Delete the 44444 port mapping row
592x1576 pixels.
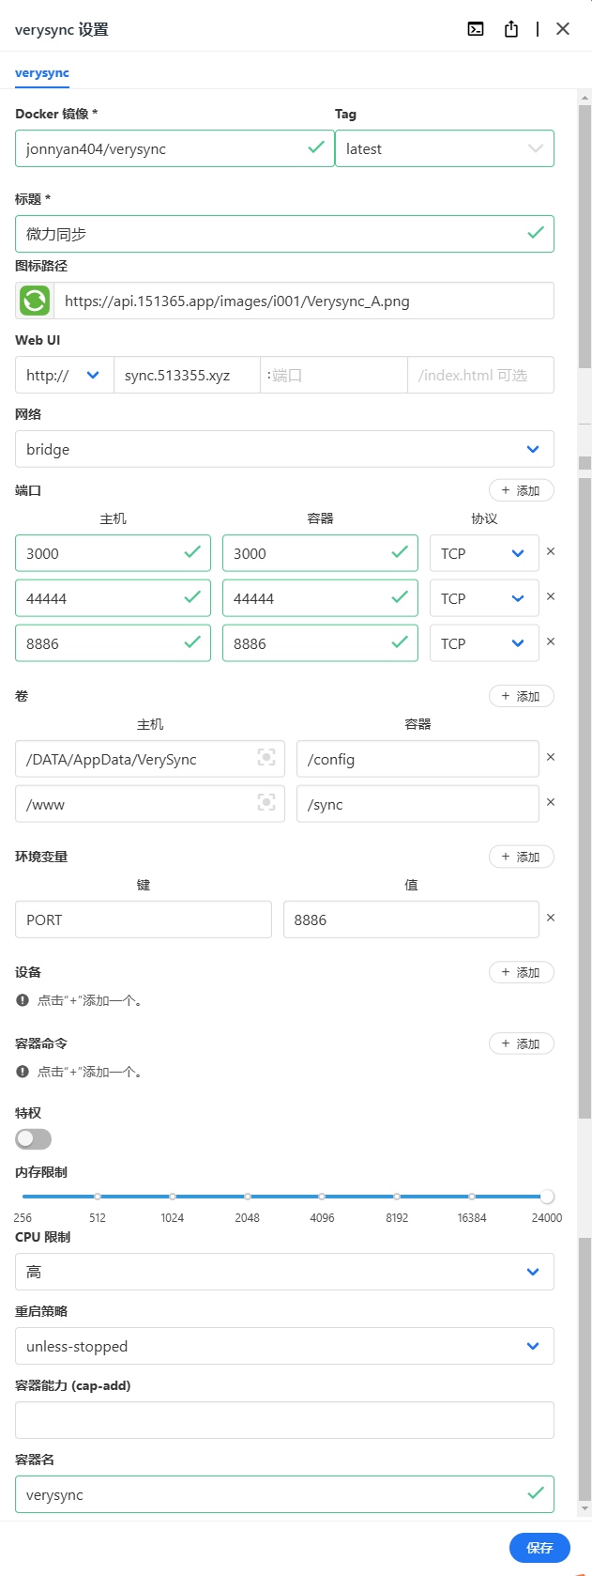(551, 597)
